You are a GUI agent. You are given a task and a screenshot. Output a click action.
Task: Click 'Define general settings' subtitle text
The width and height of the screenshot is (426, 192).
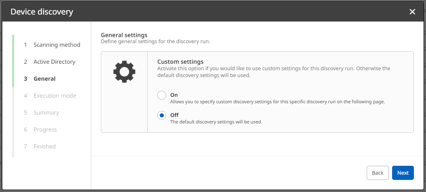(155, 42)
